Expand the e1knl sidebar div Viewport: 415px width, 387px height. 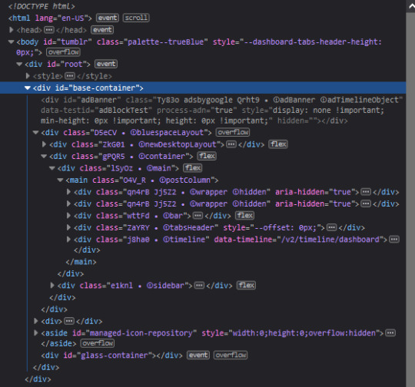(x=52, y=286)
